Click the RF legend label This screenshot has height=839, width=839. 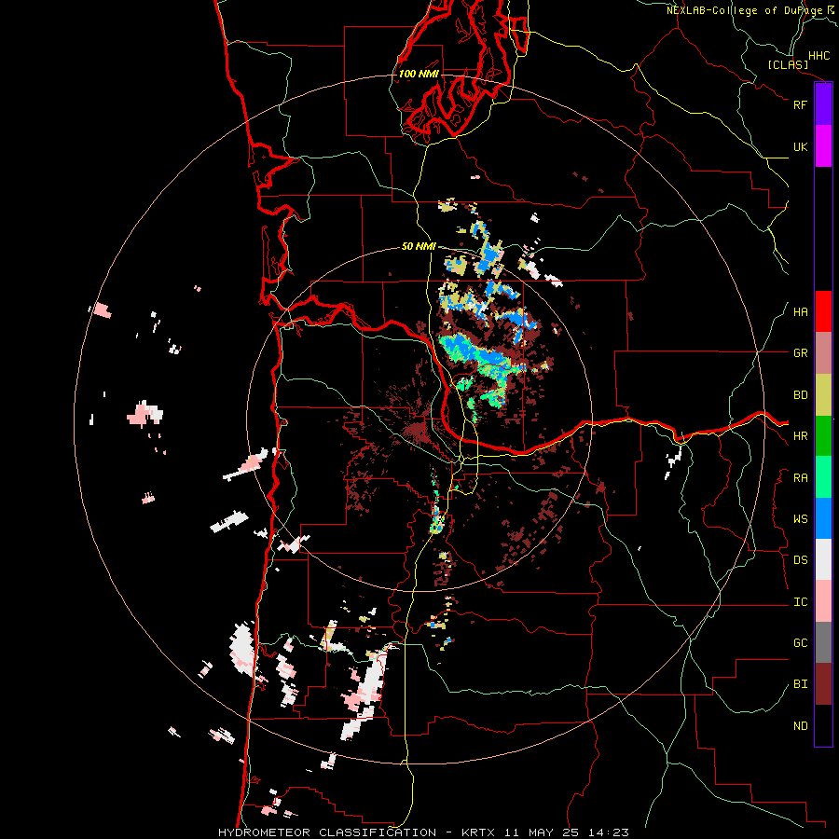click(x=800, y=104)
